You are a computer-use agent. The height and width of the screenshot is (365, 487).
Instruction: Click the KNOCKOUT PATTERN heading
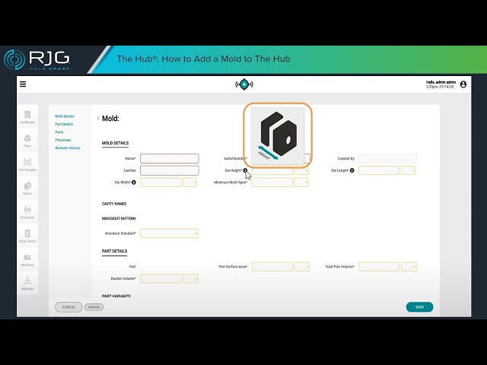[x=119, y=218]
